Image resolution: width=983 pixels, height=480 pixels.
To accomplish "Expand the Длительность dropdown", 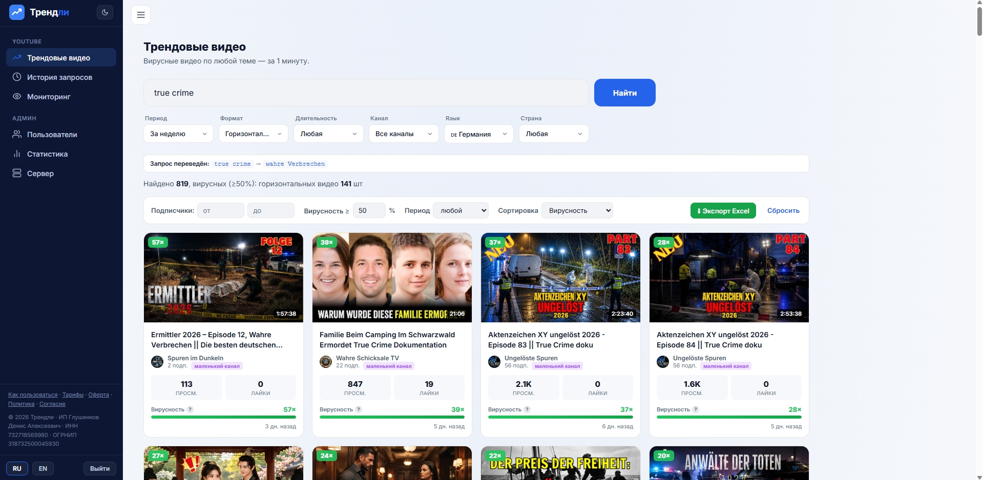I will tap(328, 134).
